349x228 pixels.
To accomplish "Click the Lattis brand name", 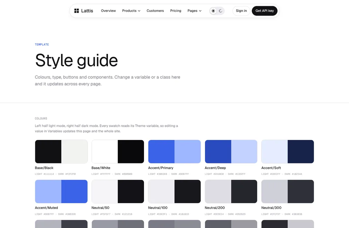I will point(87,11).
